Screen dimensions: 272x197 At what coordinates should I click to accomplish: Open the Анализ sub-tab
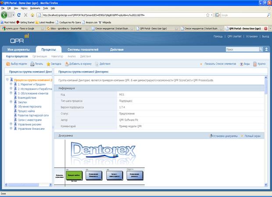[72, 56]
